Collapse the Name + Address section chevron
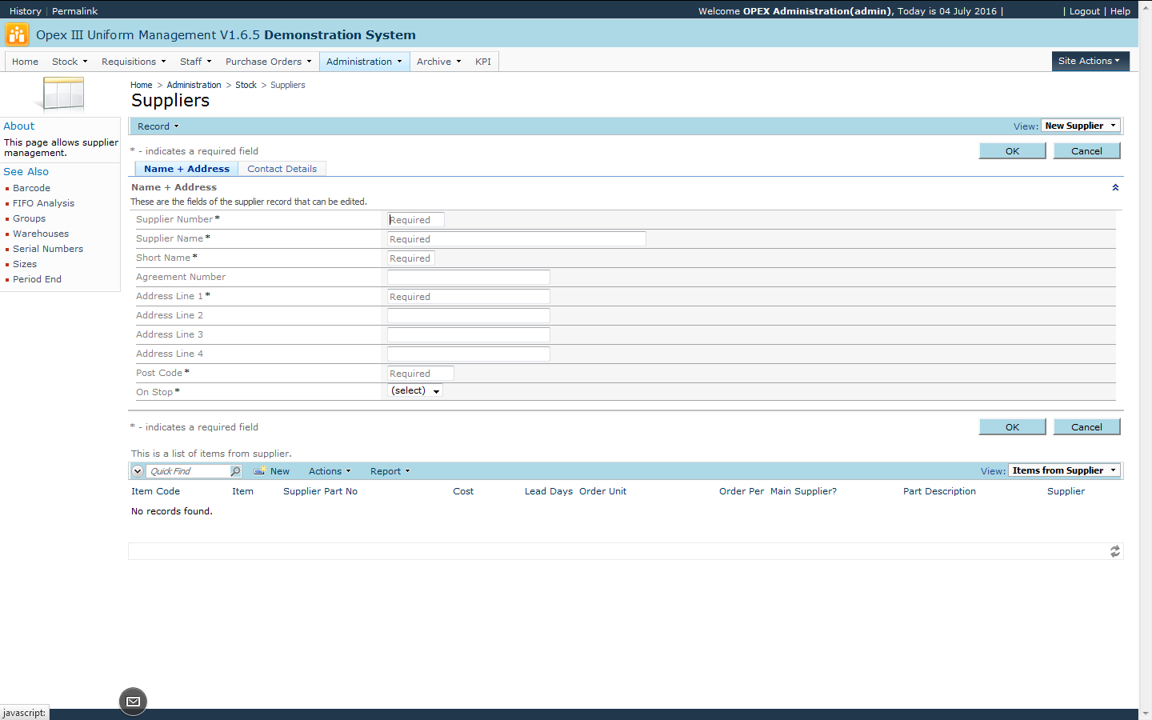 click(x=1115, y=187)
